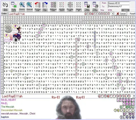
Task: Select the Descendant Messiah code entry
Action: pyautogui.click(x=12, y=110)
